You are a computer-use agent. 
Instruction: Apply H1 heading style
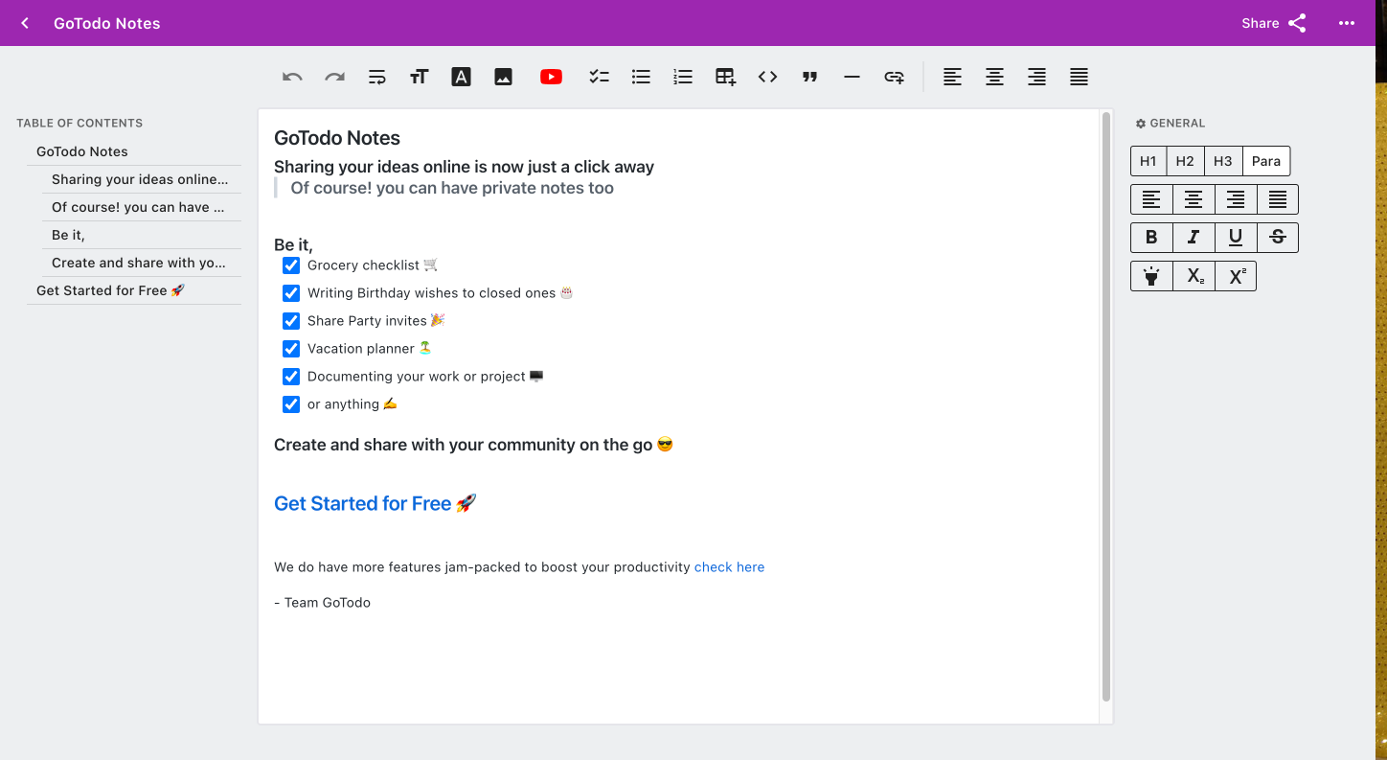point(1148,161)
